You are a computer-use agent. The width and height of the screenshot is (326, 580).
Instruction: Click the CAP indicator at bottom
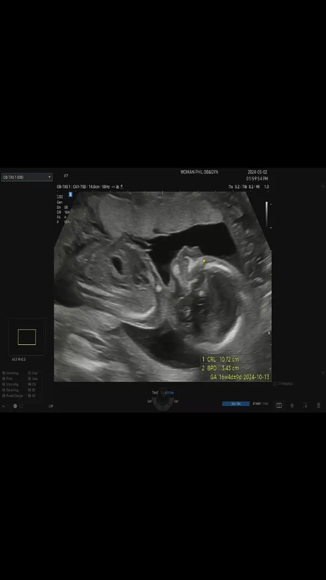[50, 406]
